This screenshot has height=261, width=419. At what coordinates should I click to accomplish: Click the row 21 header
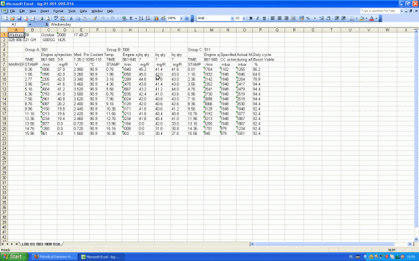(4, 134)
